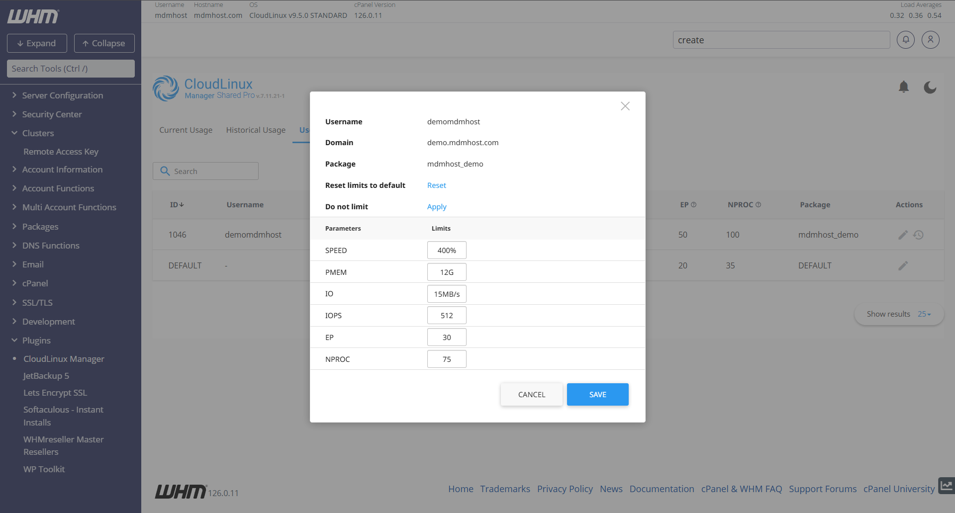Open cPanel & WHM FAQ link
Viewport: 955px width, 513px height.
[741, 489]
